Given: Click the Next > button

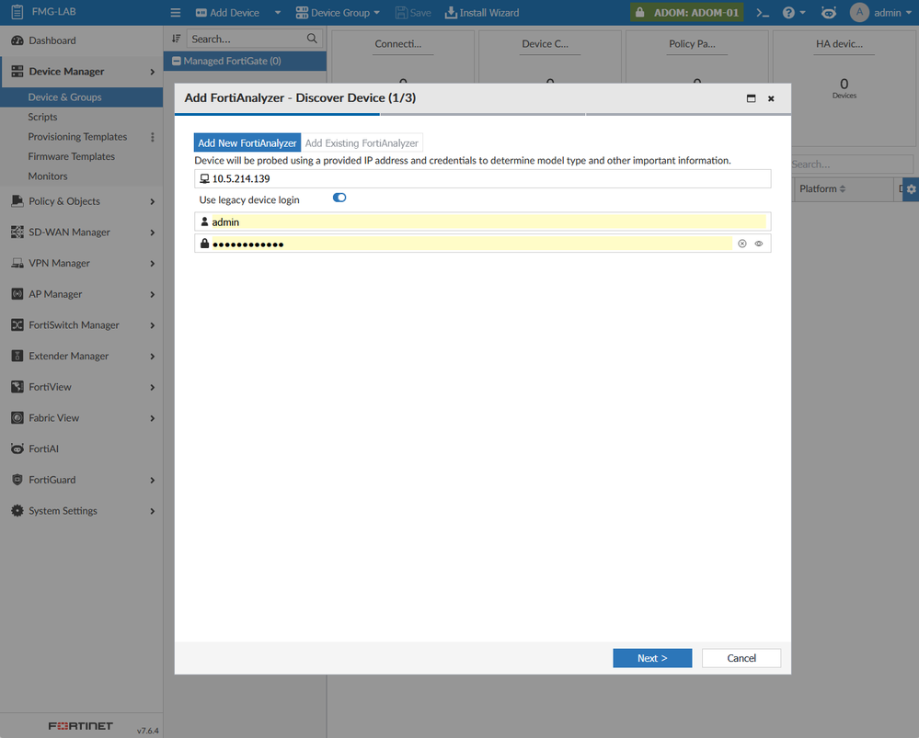Looking at the screenshot, I should 652,658.
